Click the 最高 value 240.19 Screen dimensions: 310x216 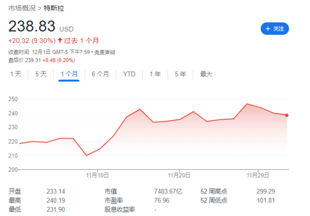point(56,201)
